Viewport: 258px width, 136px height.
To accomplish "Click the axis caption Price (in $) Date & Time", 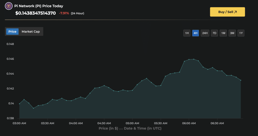I will tap(130, 128).
